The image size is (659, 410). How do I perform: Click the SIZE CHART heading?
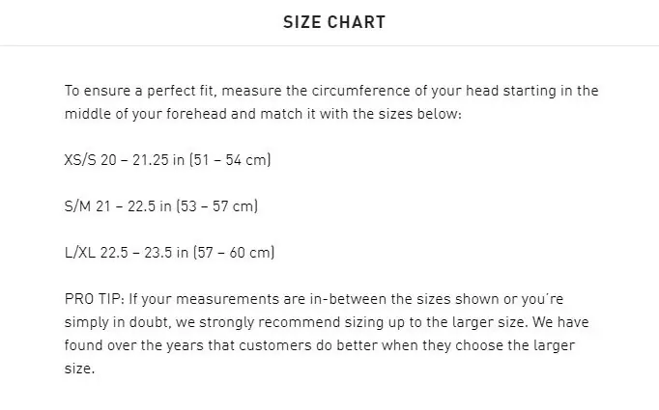(333, 22)
